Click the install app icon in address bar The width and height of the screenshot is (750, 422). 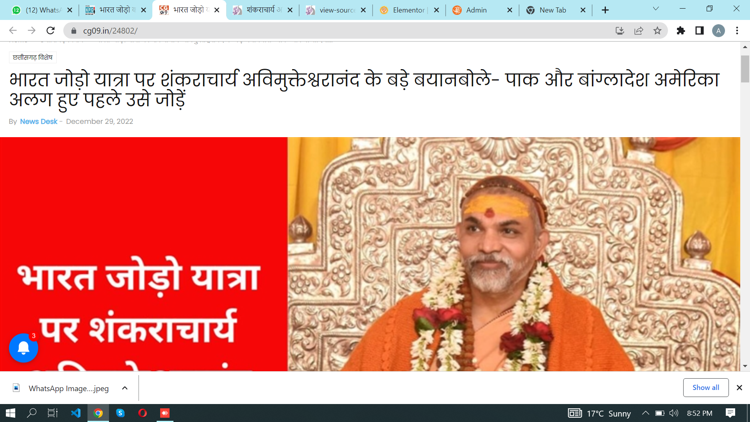point(620,30)
